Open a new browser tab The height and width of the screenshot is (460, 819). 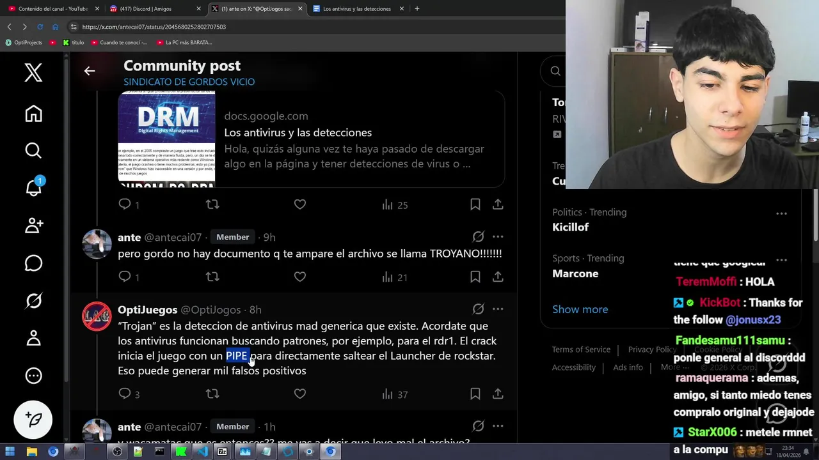417,9
